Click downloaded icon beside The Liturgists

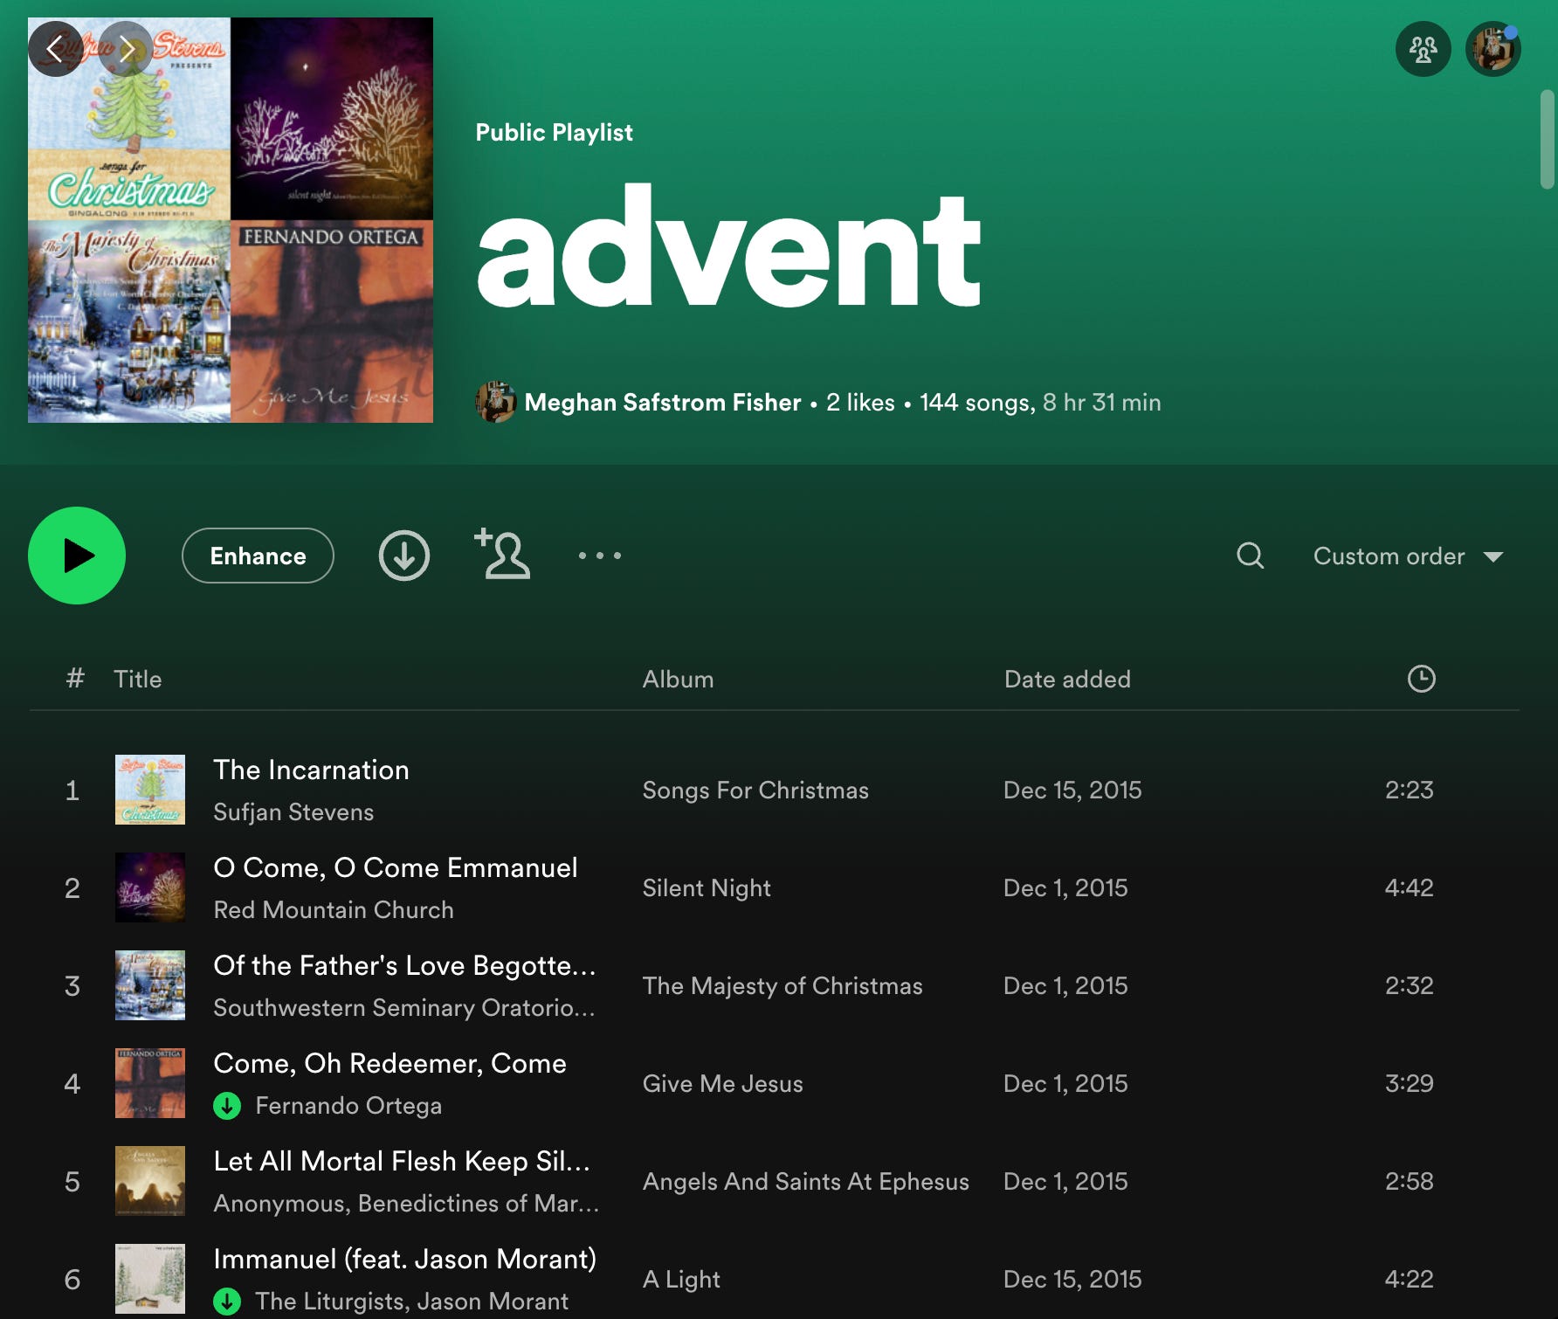point(227,1302)
